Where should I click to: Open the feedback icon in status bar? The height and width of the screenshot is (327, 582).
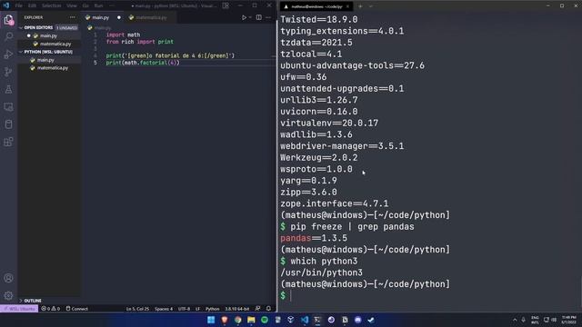coord(257,309)
